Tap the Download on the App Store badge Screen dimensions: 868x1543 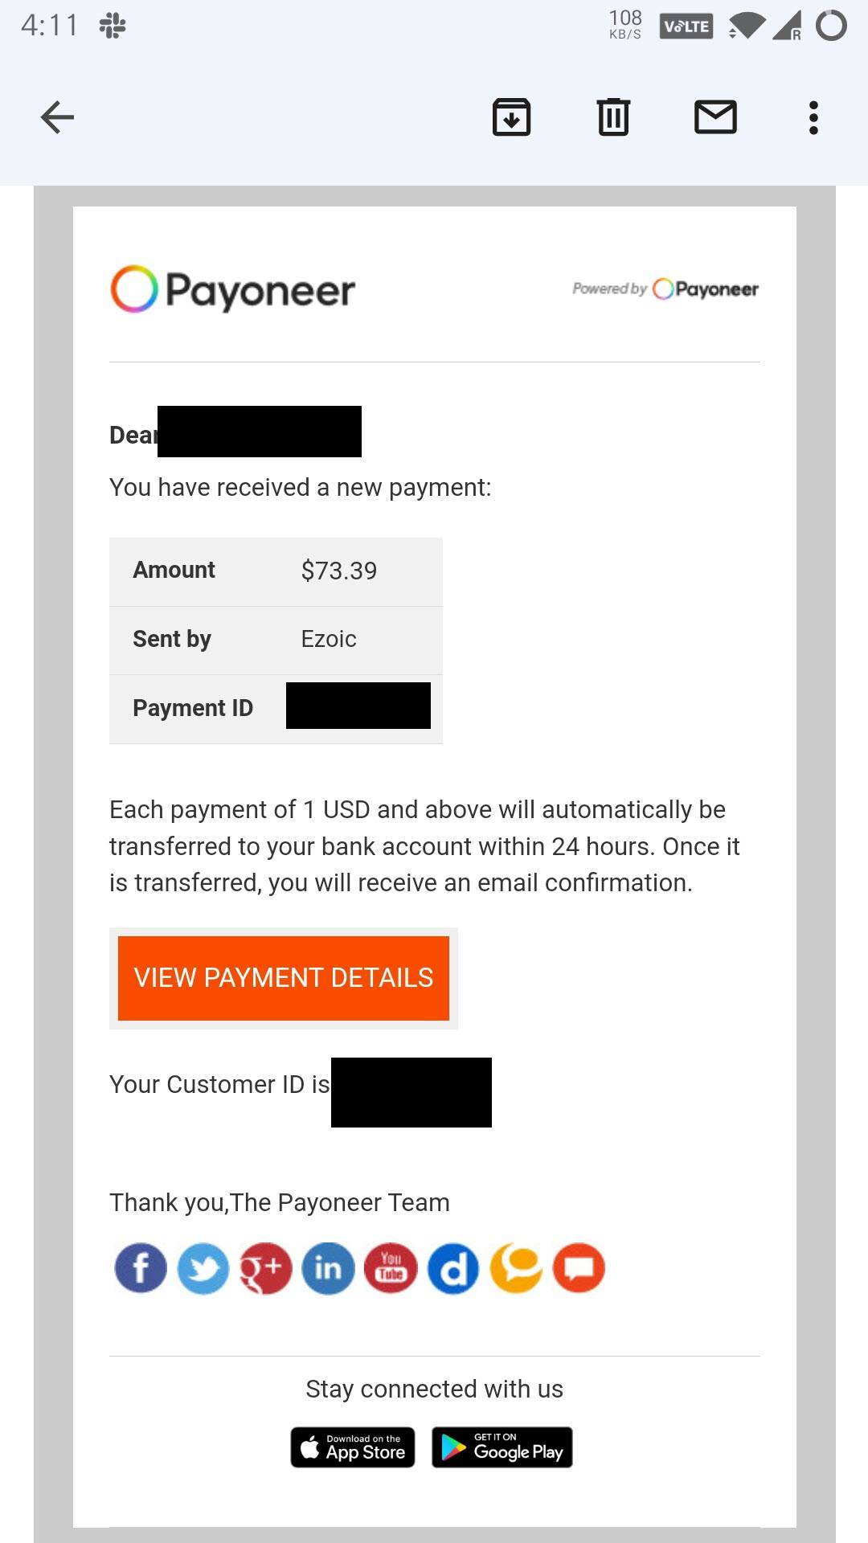[x=353, y=1447]
